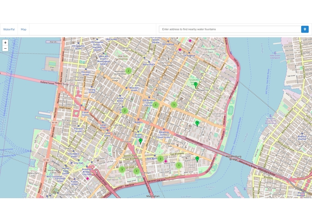Focus the address search field for water fountains
Screen dimensions: 312x221
[230, 30]
